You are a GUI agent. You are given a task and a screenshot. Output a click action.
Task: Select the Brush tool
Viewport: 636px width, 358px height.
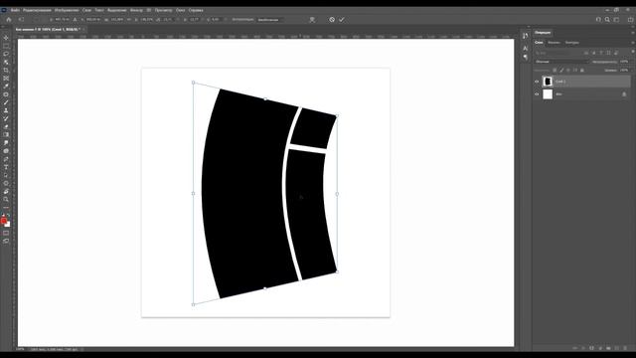point(6,102)
